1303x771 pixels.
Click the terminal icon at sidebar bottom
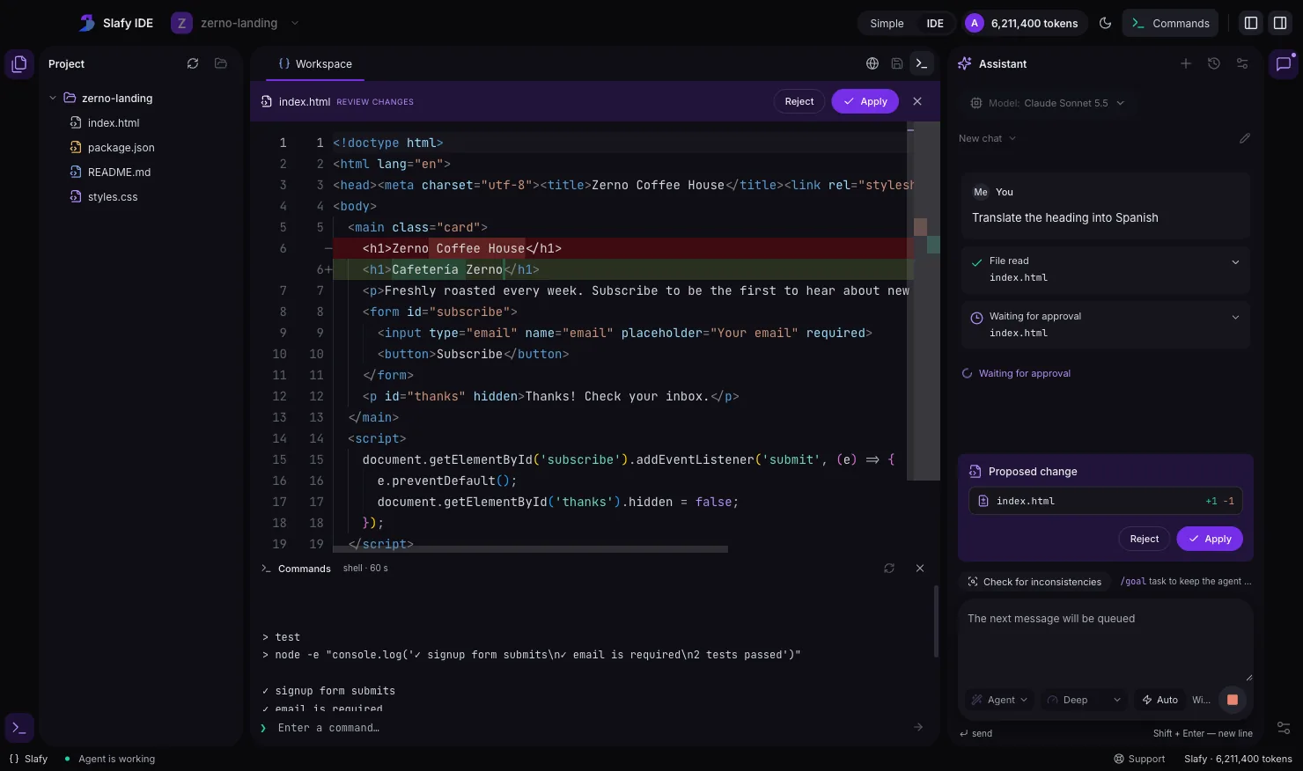[18, 728]
